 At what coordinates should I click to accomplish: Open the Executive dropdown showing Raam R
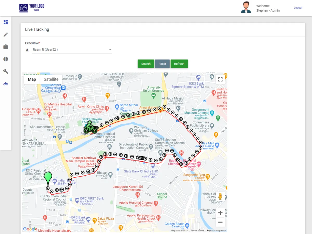coord(72,50)
